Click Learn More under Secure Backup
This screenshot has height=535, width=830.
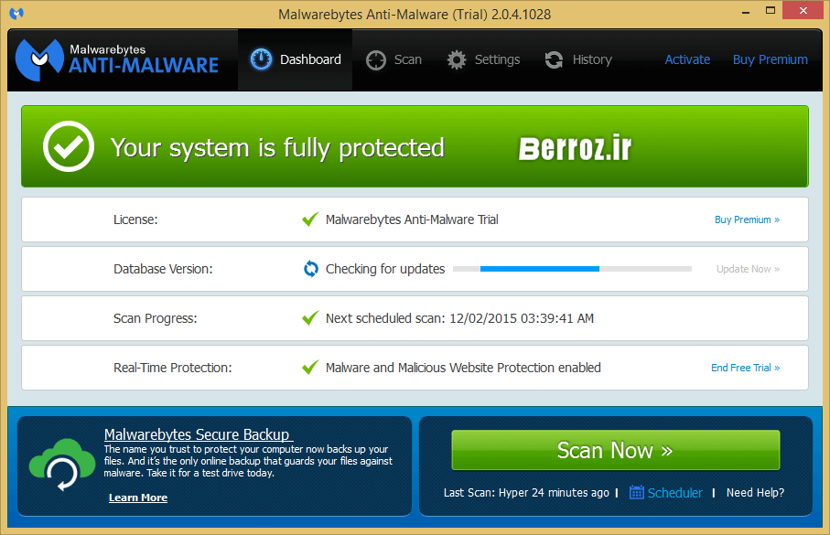pyautogui.click(x=138, y=498)
